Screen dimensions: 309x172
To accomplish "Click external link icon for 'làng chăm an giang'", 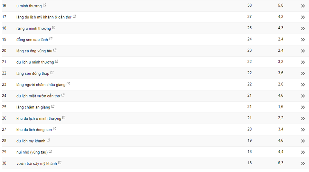I will click(x=53, y=106).
